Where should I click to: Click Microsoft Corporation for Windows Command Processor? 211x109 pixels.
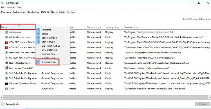[x=52, y=84]
